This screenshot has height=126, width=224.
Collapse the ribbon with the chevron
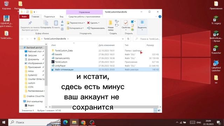pos(156,16)
